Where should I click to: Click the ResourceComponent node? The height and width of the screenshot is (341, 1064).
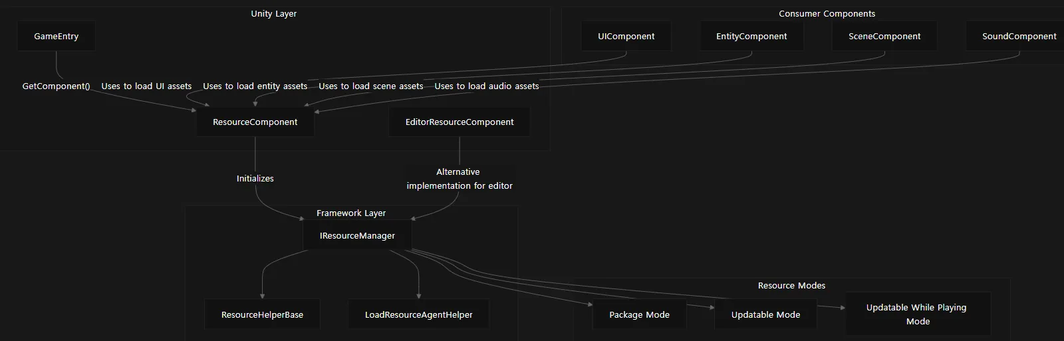pyautogui.click(x=255, y=122)
